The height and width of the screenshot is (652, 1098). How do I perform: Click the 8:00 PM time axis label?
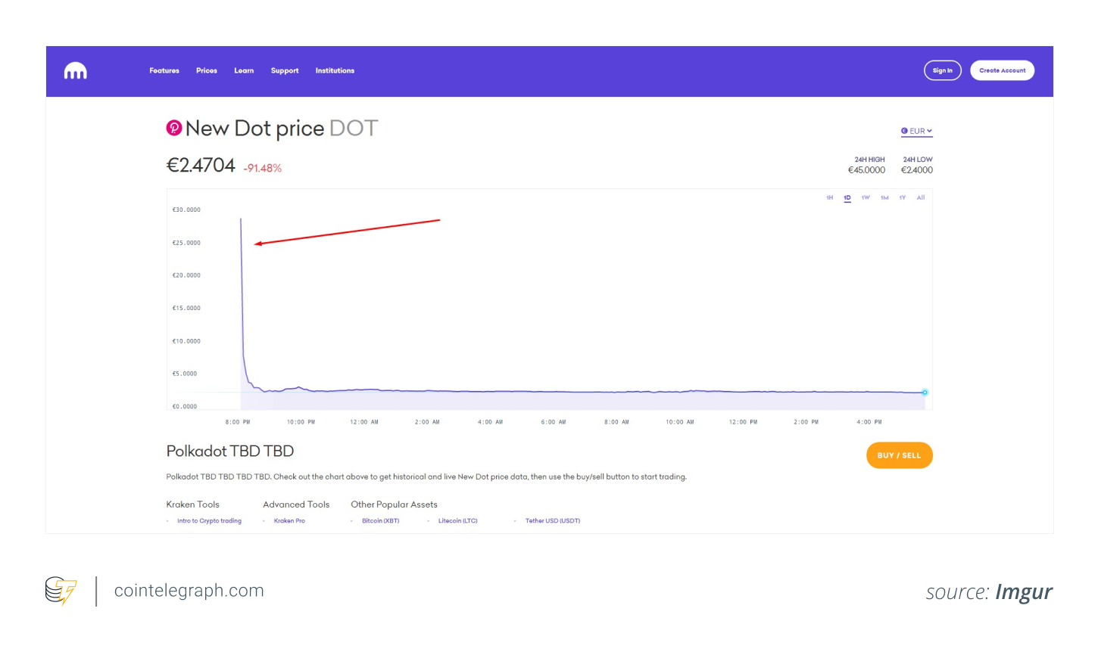coord(238,422)
